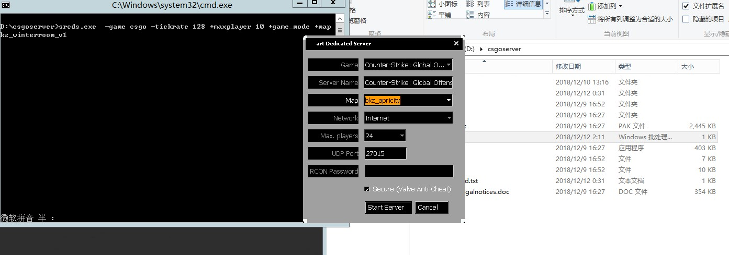Click the csgoserver breadcrumb in Explorer

tap(504, 49)
